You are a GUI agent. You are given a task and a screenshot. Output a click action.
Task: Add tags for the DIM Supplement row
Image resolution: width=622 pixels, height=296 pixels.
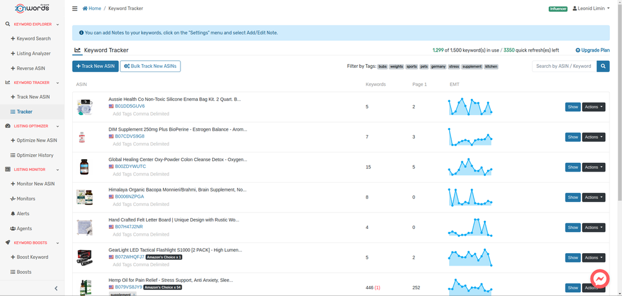tap(141, 144)
